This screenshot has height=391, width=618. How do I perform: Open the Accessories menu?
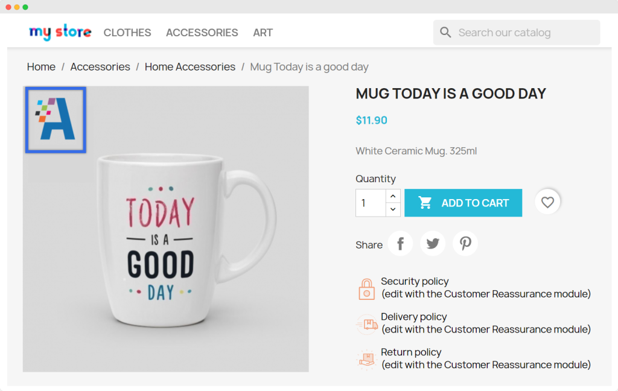click(202, 33)
